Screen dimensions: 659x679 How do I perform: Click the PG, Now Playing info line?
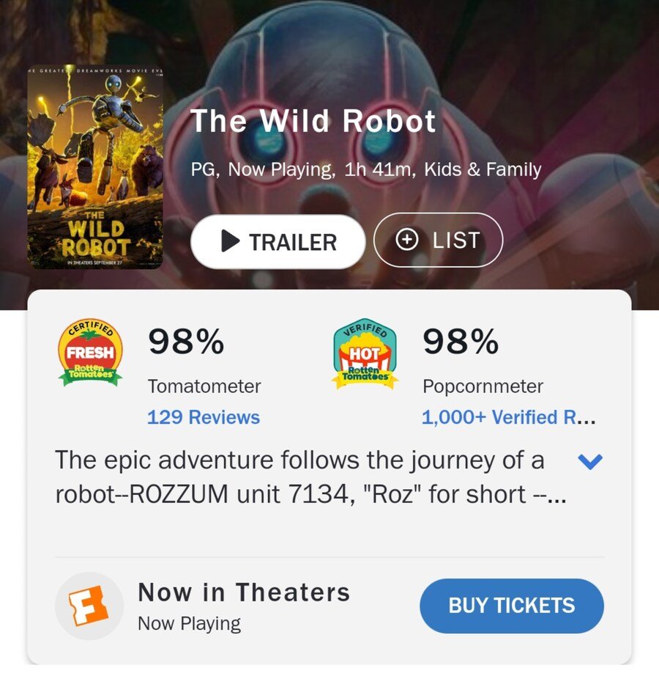coord(366,169)
